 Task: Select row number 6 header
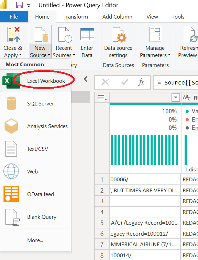tap(102, 234)
